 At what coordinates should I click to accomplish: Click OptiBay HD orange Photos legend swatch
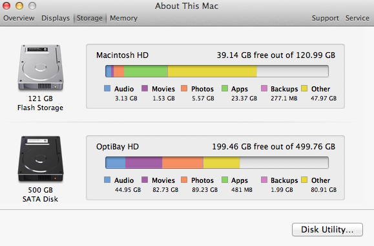[184, 180]
